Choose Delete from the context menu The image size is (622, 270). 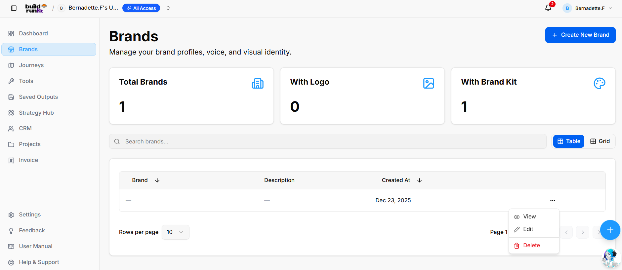[534, 246]
